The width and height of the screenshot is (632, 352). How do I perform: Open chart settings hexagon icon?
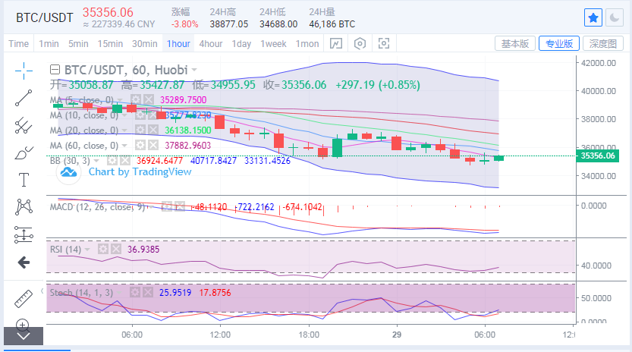[360, 43]
